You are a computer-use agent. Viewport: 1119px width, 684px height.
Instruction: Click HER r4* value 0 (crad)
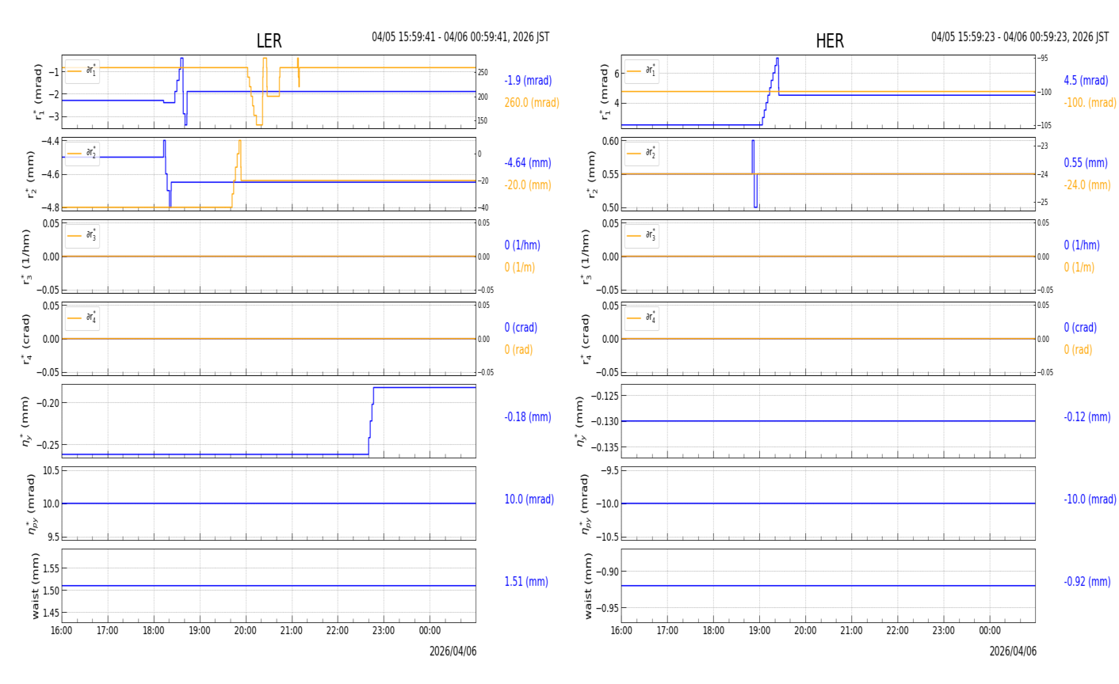(1080, 328)
